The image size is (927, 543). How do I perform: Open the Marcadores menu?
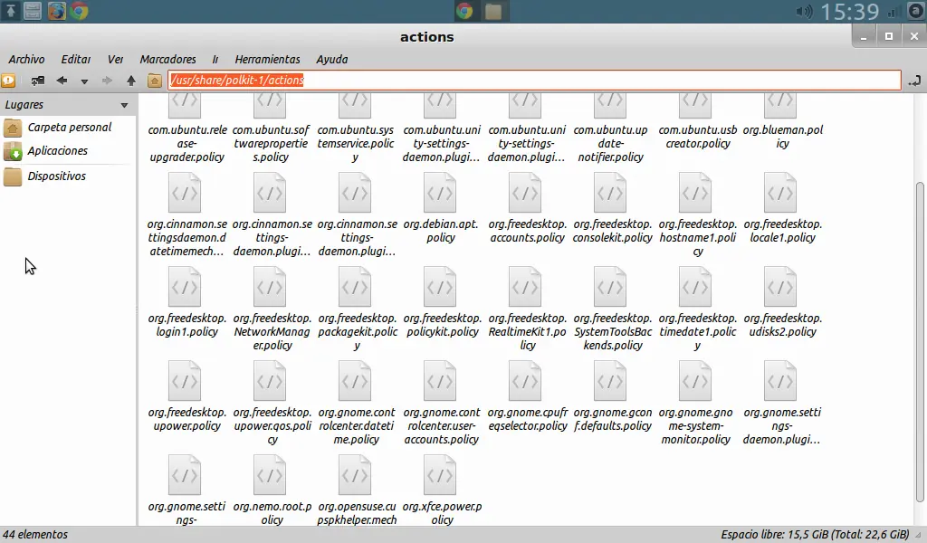[167, 59]
